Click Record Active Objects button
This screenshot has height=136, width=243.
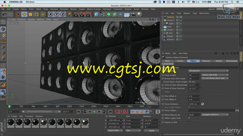(x=117, y=112)
